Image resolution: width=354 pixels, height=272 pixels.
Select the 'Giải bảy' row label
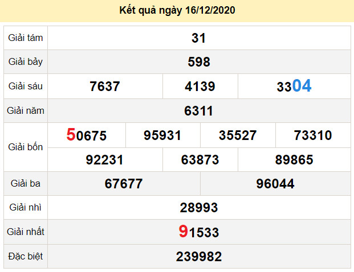coord(26,62)
